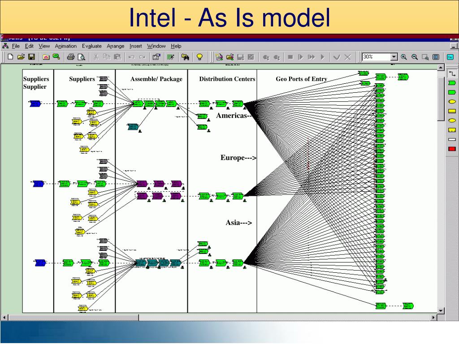Click the "Asia--->" region label

point(238,223)
